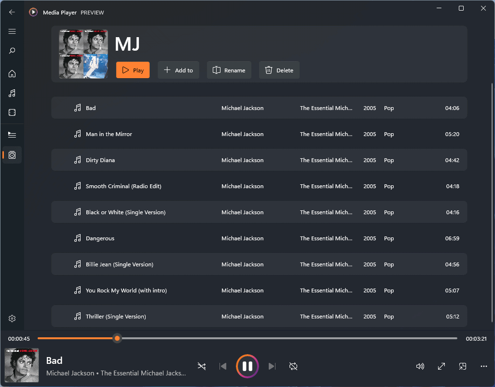Switch to full screen view

pos(441,366)
